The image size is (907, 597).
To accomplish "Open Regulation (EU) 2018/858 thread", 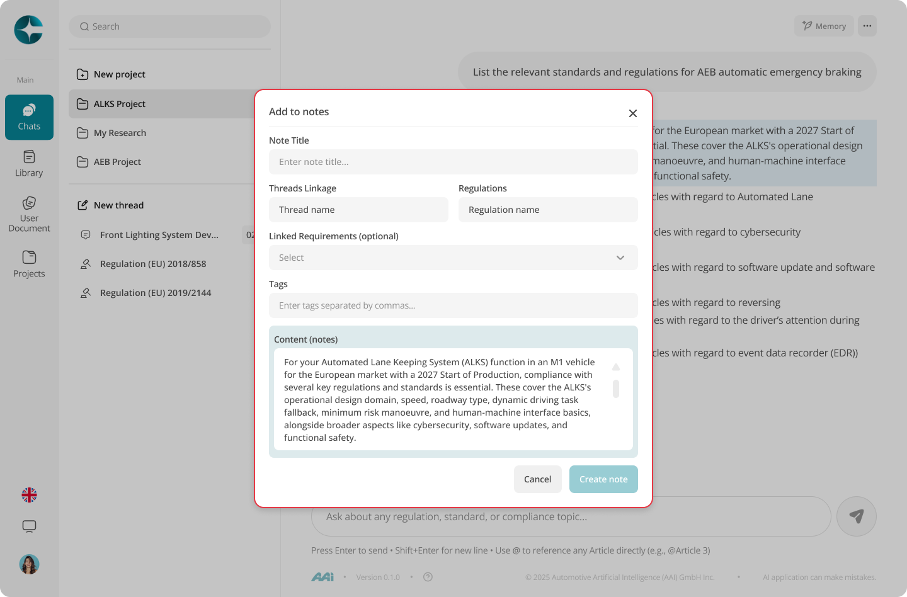I will [153, 264].
